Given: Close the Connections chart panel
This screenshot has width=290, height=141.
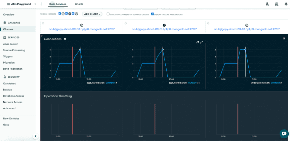Looking at the screenshot, I should click(284, 38).
